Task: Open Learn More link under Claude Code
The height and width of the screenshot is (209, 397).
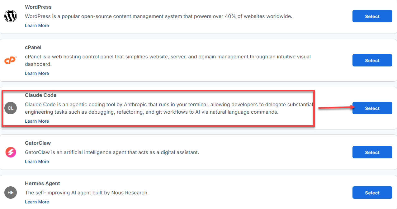Action: (x=37, y=121)
